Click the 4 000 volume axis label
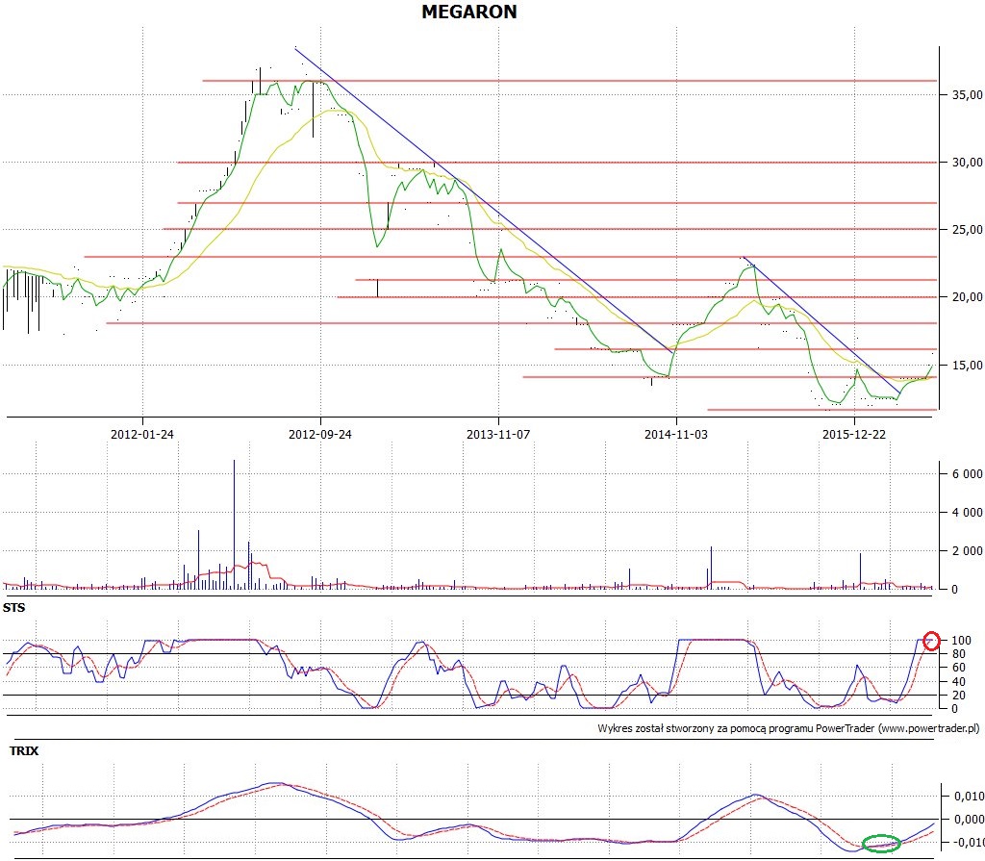Image resolution: width=985 pixels, height=861 pixels. tap(968, 512)
